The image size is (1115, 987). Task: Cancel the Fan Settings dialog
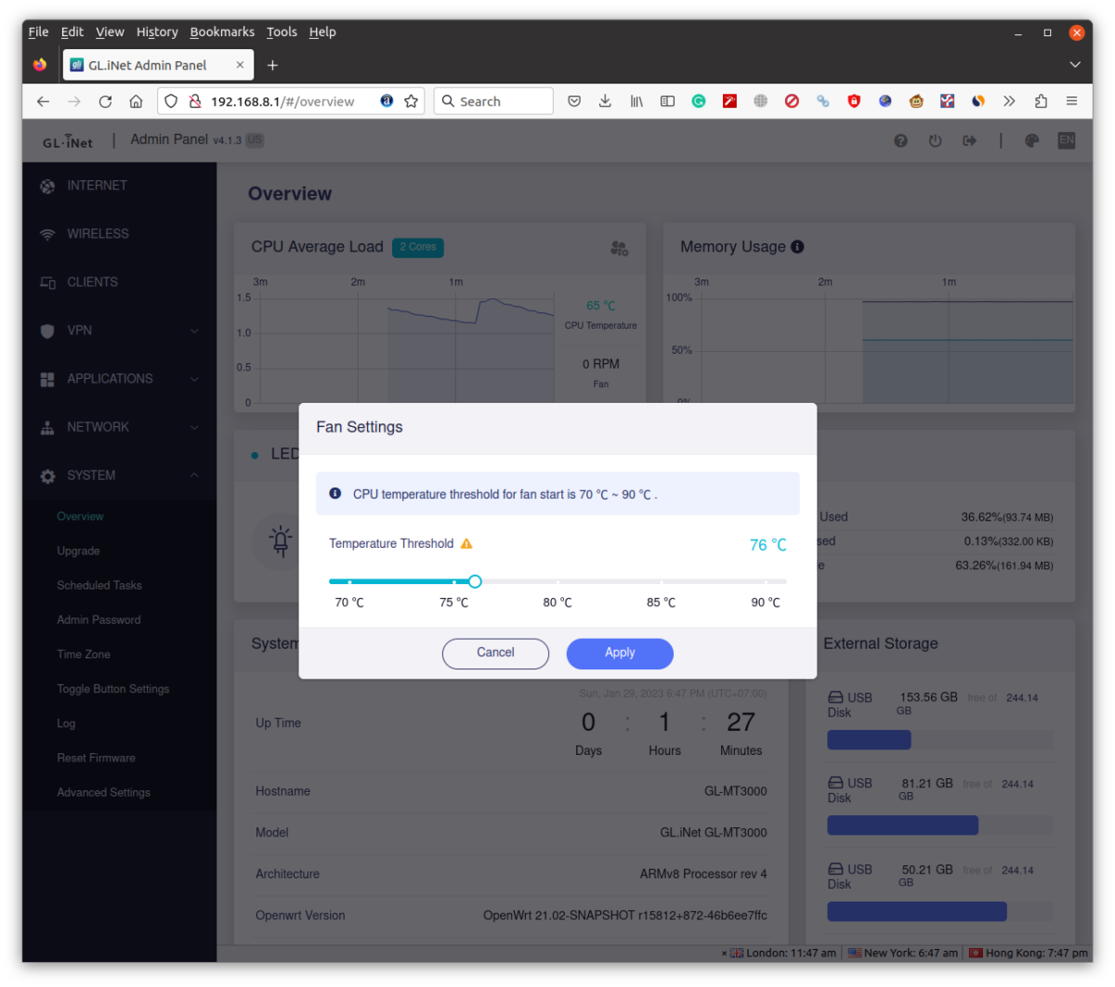click(495, 653)
